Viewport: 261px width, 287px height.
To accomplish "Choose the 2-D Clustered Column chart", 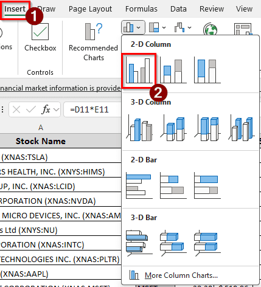I will [x=139, y=70].
